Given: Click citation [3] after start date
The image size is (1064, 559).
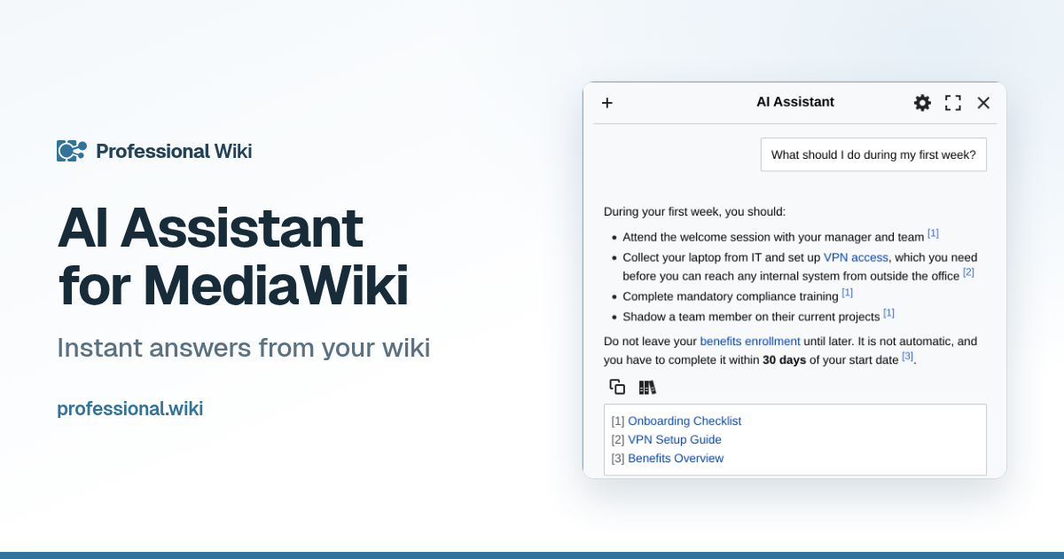Looking at the screenshot, I should click(x=907, y=356).
